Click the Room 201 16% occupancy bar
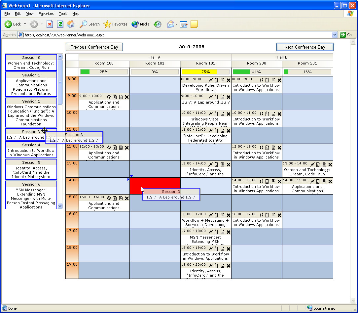Viewport: 358px width, 313px height. 307,72
